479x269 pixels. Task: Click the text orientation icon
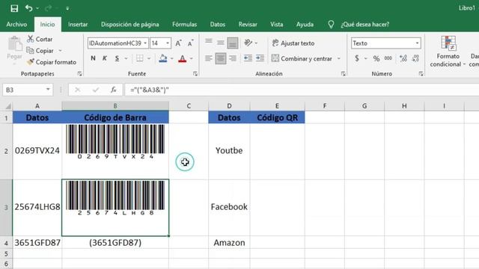coord(248,43)
